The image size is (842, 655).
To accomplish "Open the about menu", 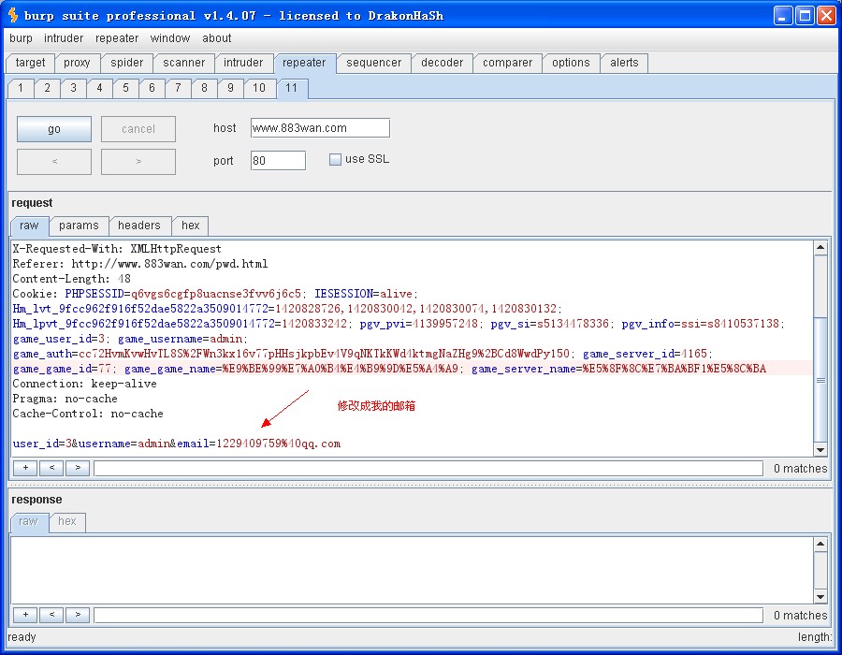I will (x=217, y=38).
